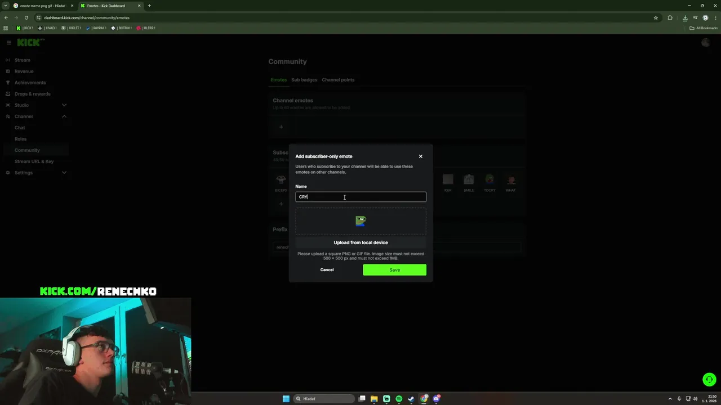Open the LIVAD bookmark

coord(47,28)
